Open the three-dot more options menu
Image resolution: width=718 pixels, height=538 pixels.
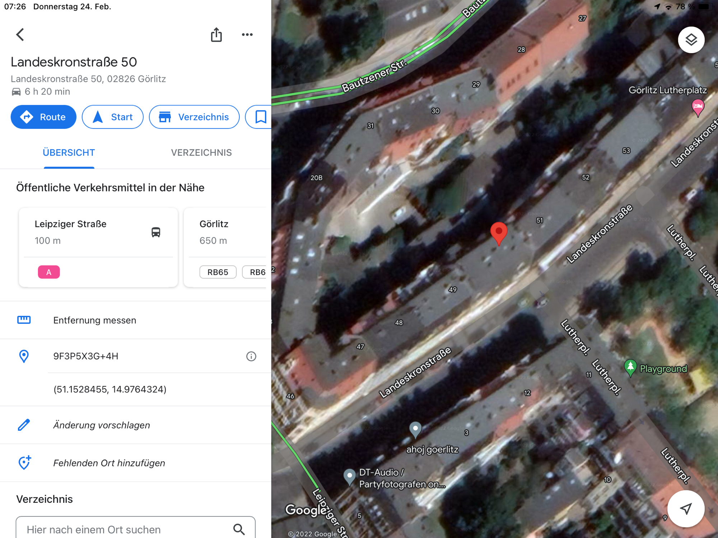(247, 35)
